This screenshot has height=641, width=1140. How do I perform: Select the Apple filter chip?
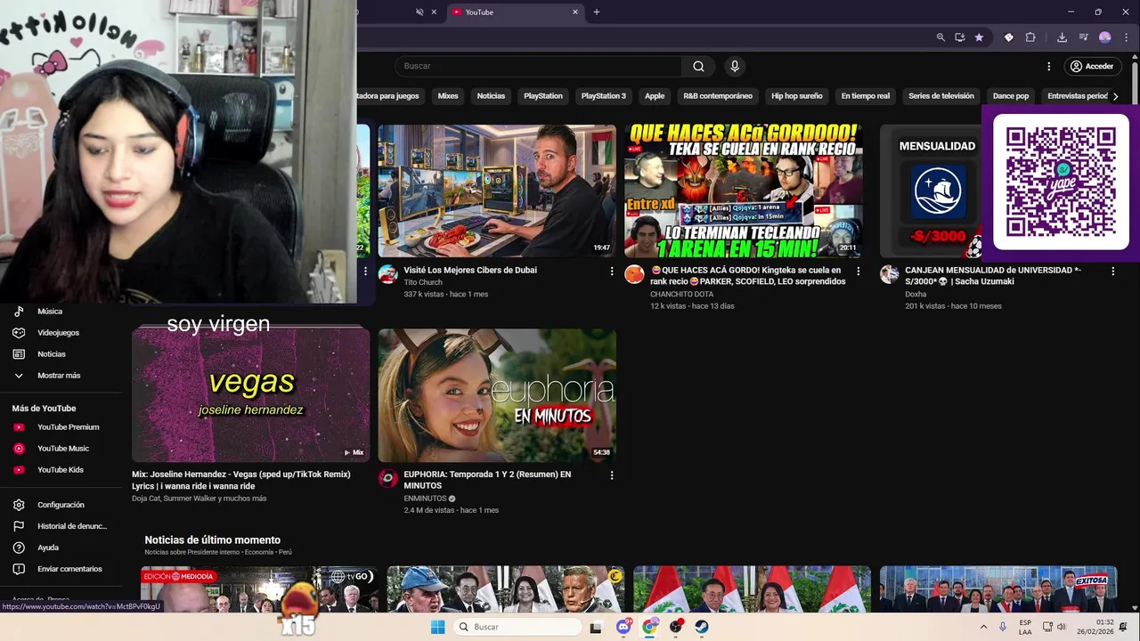point(655,96)
